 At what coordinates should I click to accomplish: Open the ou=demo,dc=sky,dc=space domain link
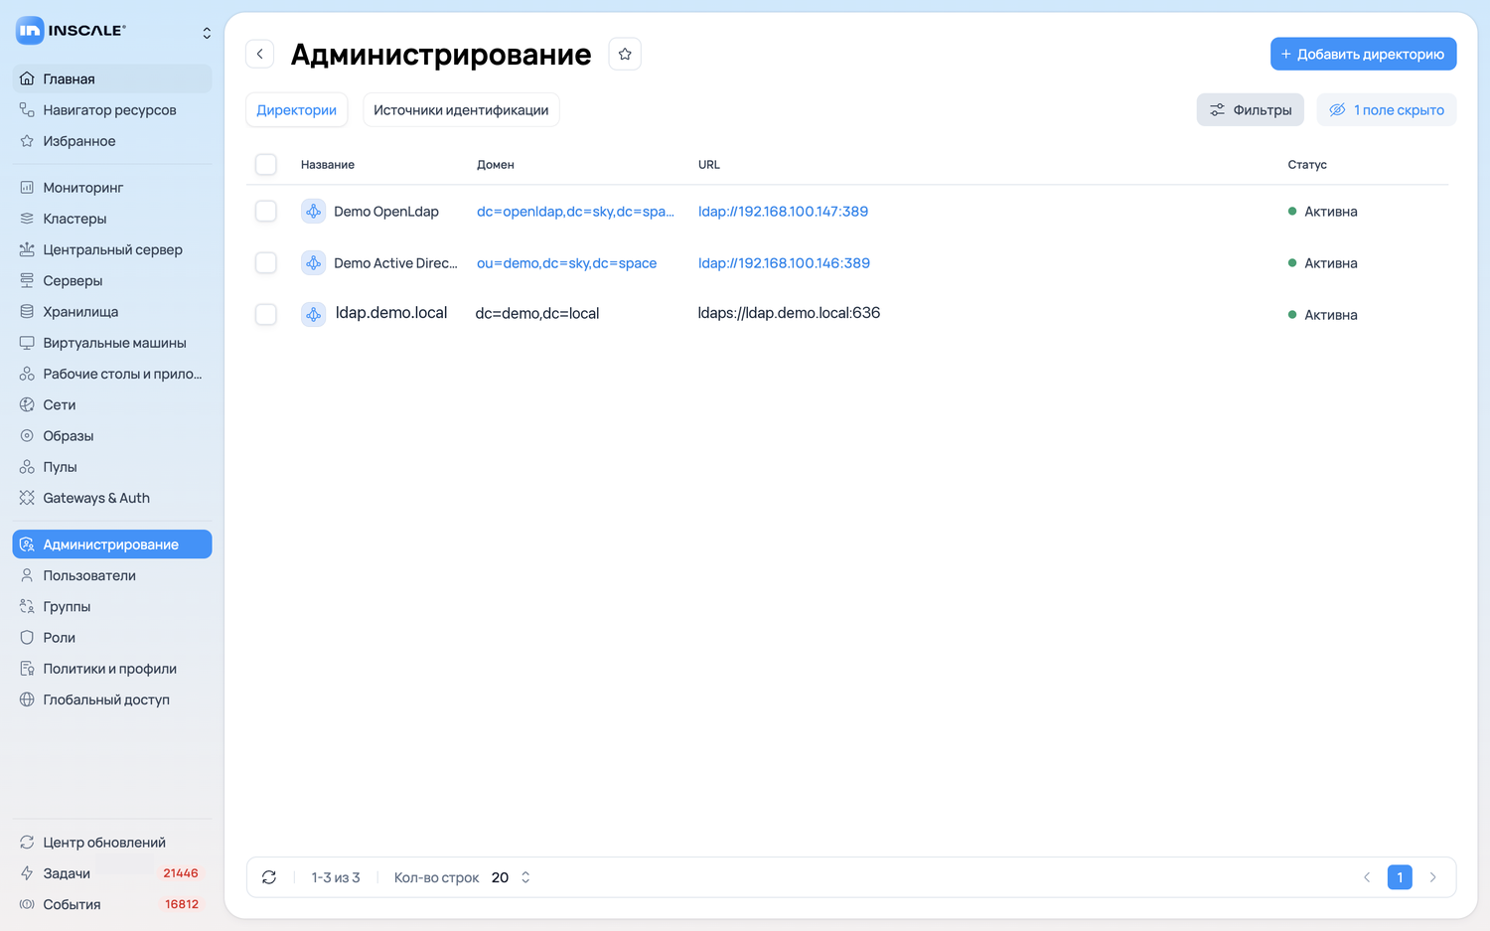pyautogui.click(x=566, y=262)
